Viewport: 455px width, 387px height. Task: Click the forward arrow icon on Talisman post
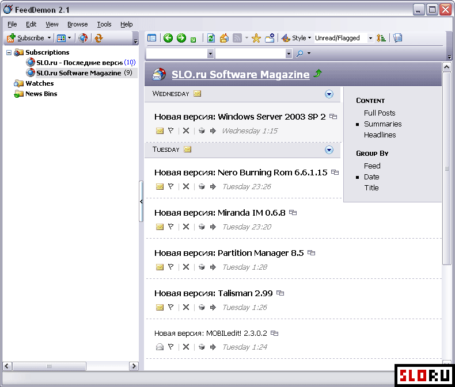[x=213, y=307]
